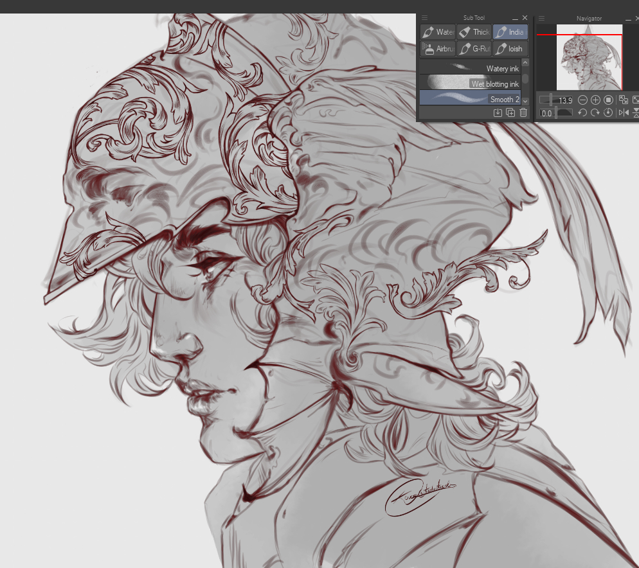The height and width of the screenshot is (568, 639).
Task: Switch to the Airbrush sub tool group
Action: (x=438, y=49)
